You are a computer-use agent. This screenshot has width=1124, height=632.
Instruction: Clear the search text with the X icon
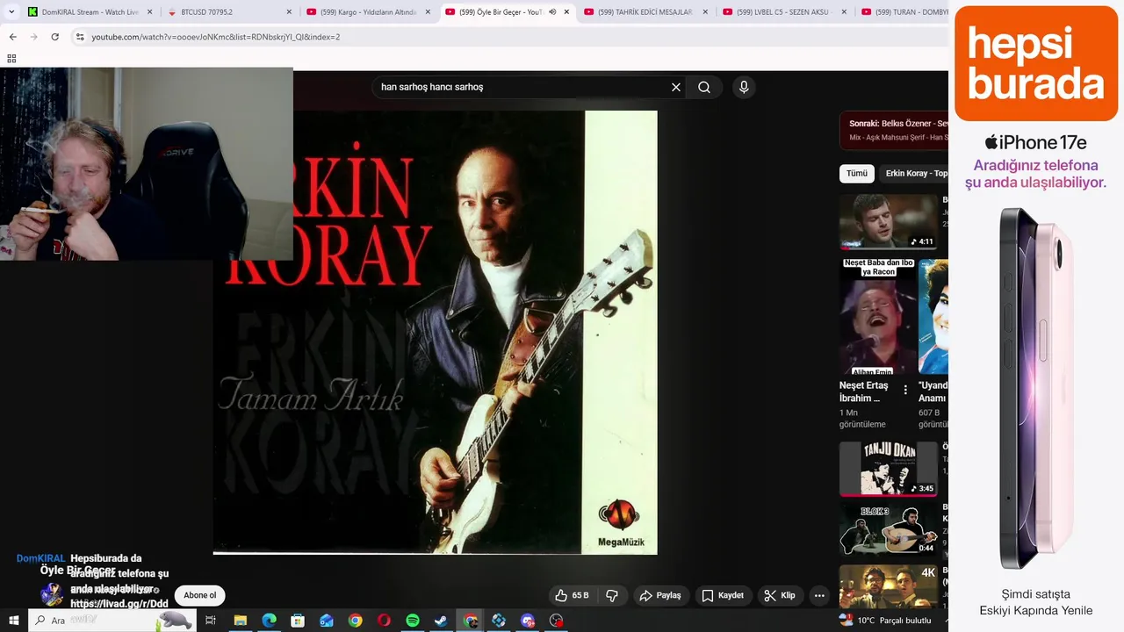tap(676, 87)
